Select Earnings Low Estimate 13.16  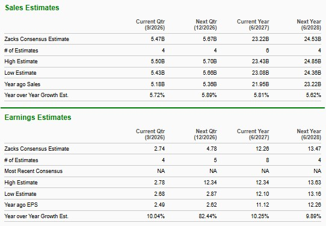(x=315, y=194)
